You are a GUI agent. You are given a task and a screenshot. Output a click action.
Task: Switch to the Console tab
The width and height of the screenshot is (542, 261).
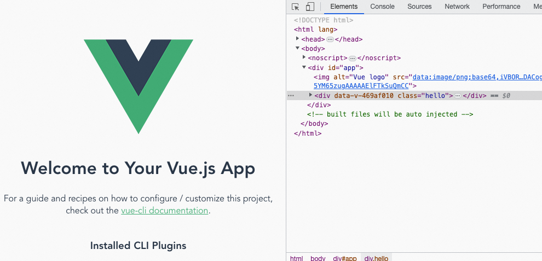tap(382, 7)
